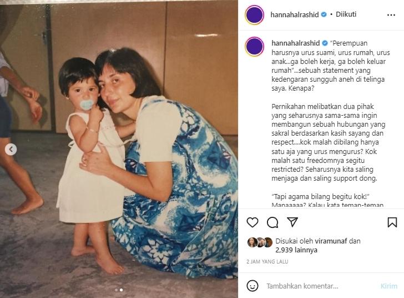Open comments via speech bubble icon
404x298 pixels.
272,222
